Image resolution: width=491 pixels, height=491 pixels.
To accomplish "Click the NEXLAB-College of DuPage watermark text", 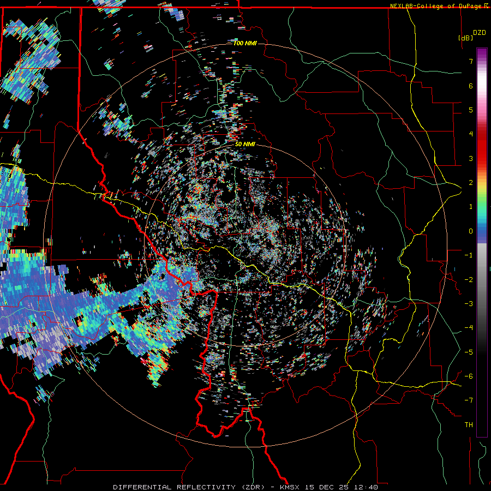I will (440, 6).
